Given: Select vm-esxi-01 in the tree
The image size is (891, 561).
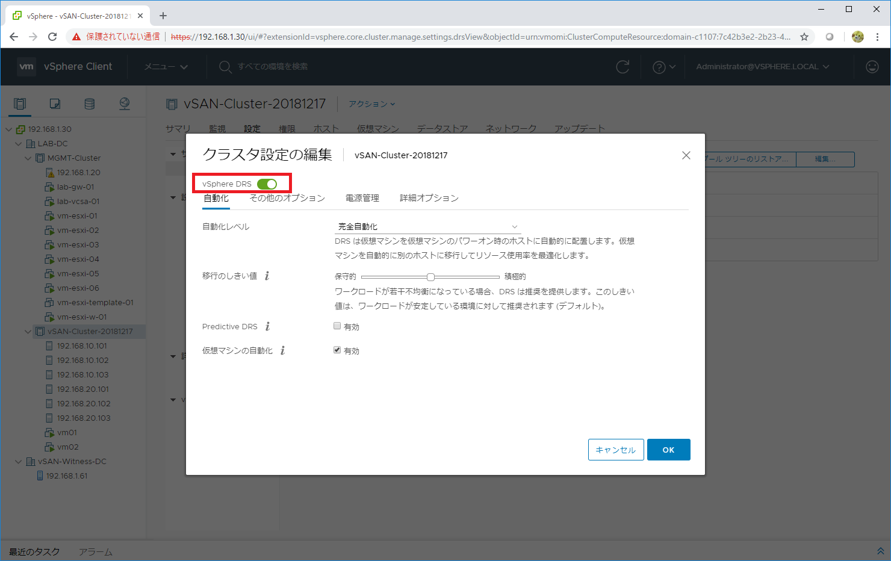Looking at the screenshot, I should (77, 216).
